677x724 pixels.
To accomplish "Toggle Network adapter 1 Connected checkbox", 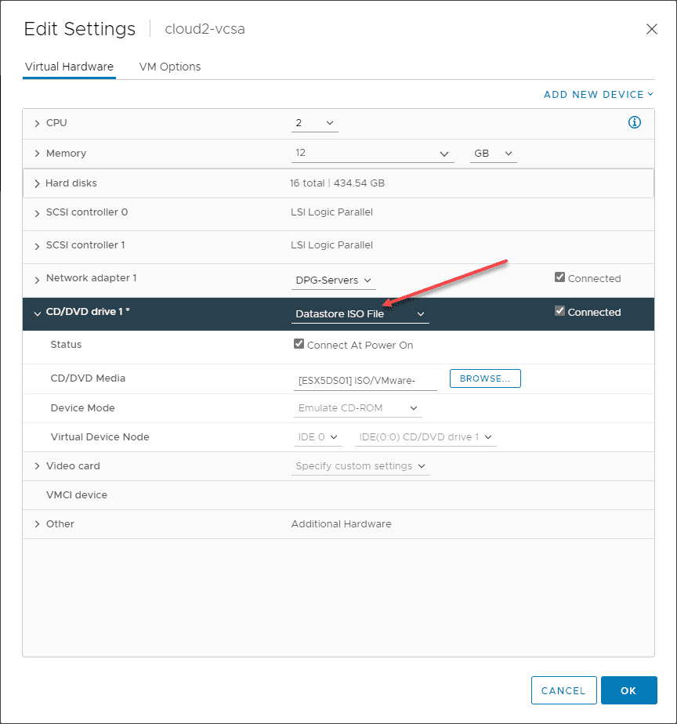I will tap(559, 277).
